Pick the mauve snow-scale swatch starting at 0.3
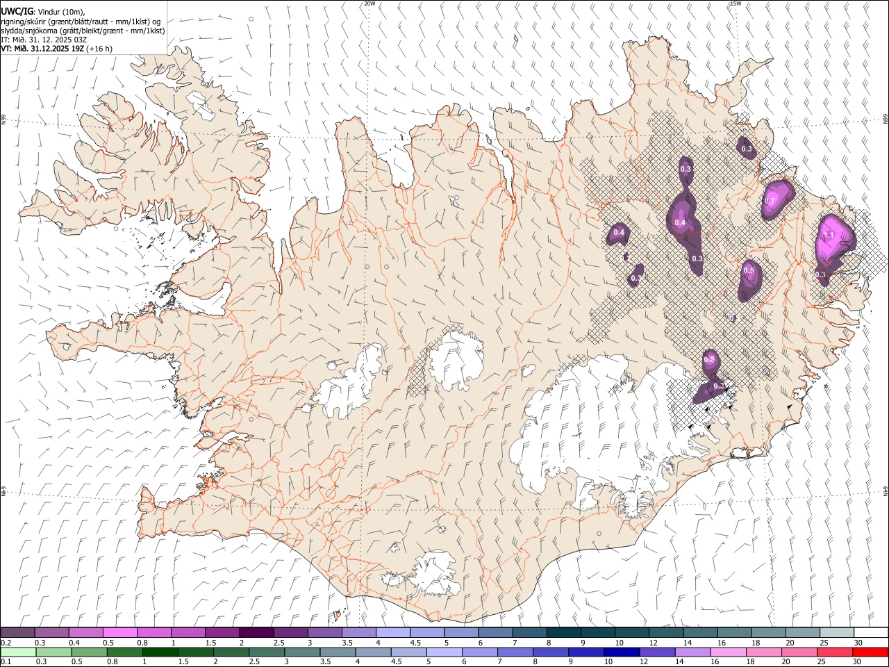Image resolution: width=889 pixels, height=667 pixels. click(51, 632)
